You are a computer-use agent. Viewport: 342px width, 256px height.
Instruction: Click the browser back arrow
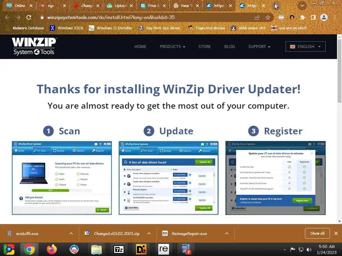click(x=7, y=17)
